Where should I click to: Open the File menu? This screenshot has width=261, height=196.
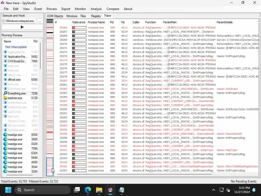click(x=6, y=9)
